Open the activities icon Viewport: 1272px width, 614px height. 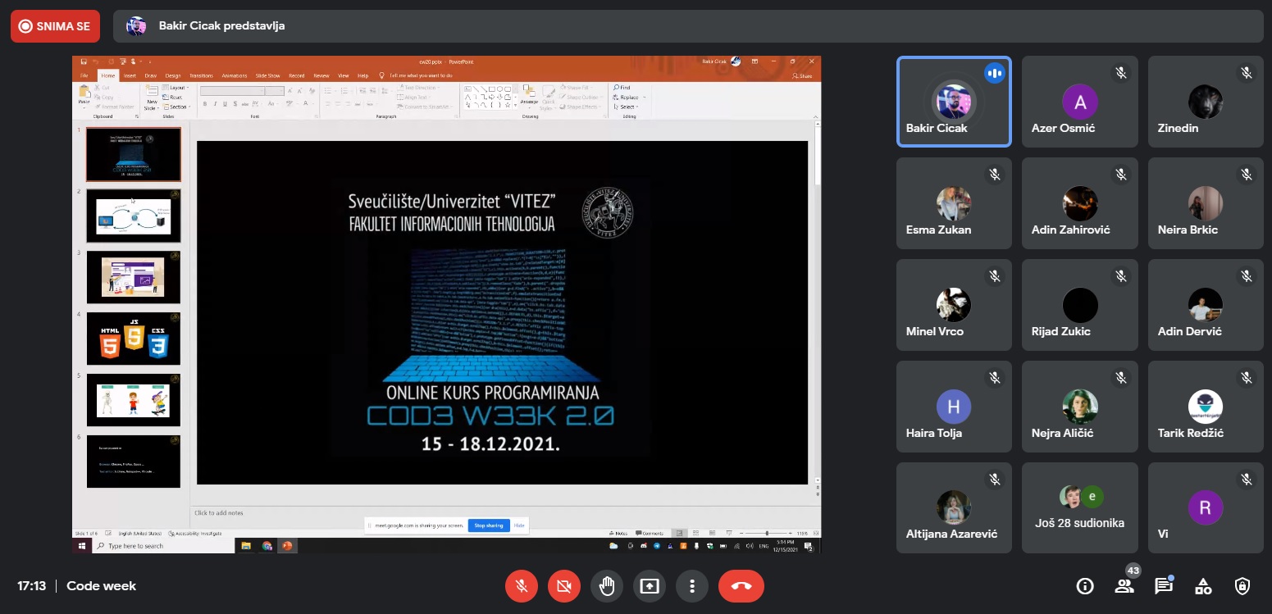pyautogui.click(x=1203, y=586)
